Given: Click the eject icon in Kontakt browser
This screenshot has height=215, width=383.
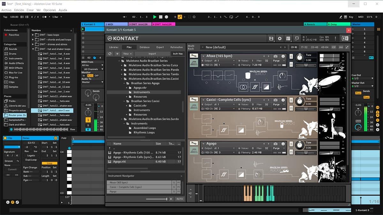Looking at the screenshot, I should pyautogui.click(x=117, y=54).
